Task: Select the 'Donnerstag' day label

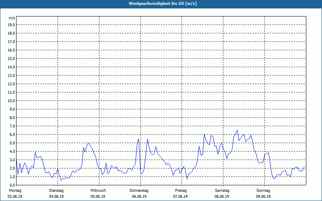Action: point(139,191)
